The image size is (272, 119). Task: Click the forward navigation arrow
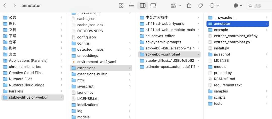14,6
